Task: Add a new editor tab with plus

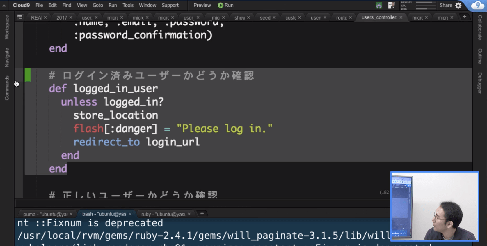Action: [465, 17]
